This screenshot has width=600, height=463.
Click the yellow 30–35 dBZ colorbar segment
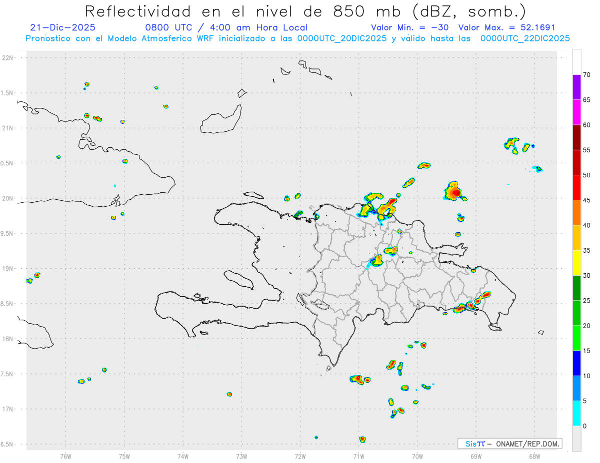pyautogui.click(x=576, y=263)
